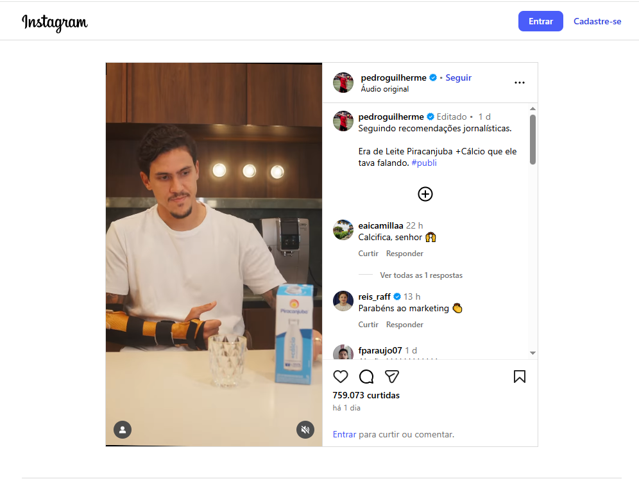Open the three-dot more options menu
Image resolution: width=639 pixels, height=479 pixels.
[x=520, y=83]
